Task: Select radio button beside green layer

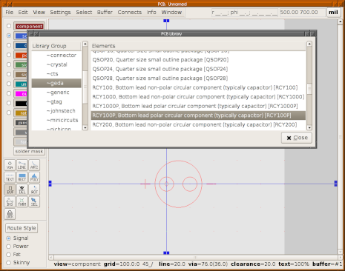Action: (9, 64)
